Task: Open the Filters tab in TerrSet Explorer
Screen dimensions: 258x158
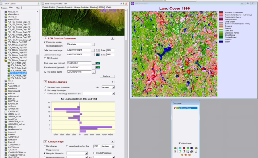Action: (18, 8)
